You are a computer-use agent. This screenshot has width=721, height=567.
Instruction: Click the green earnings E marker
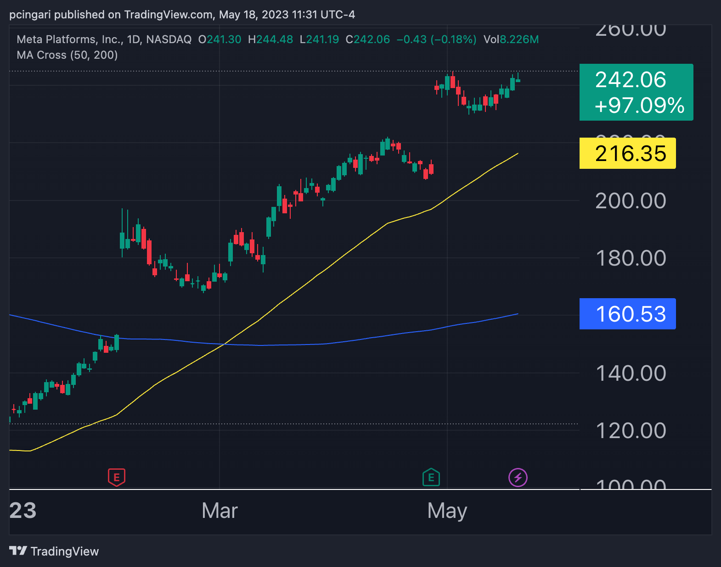click(431, 478)
